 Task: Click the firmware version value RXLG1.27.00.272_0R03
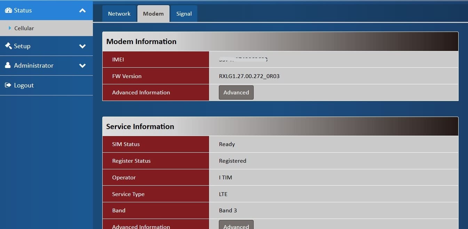click(249, 76)
